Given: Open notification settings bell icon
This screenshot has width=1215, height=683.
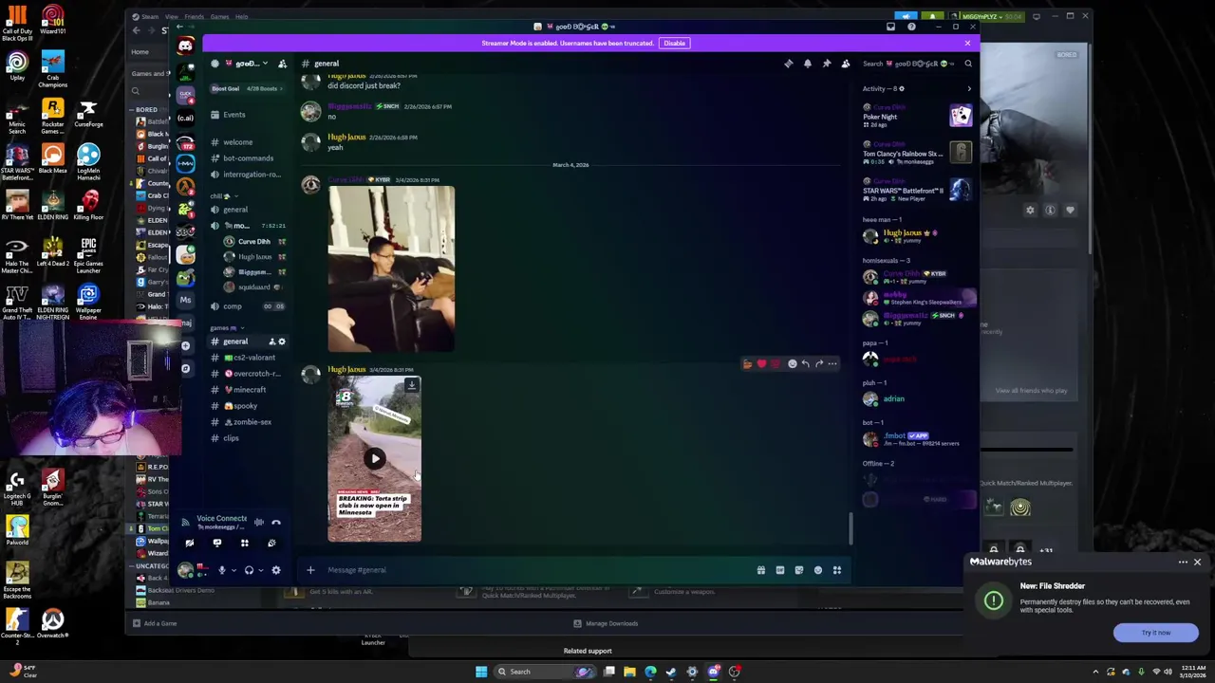Looking at the screenshot, I should 808,64.
